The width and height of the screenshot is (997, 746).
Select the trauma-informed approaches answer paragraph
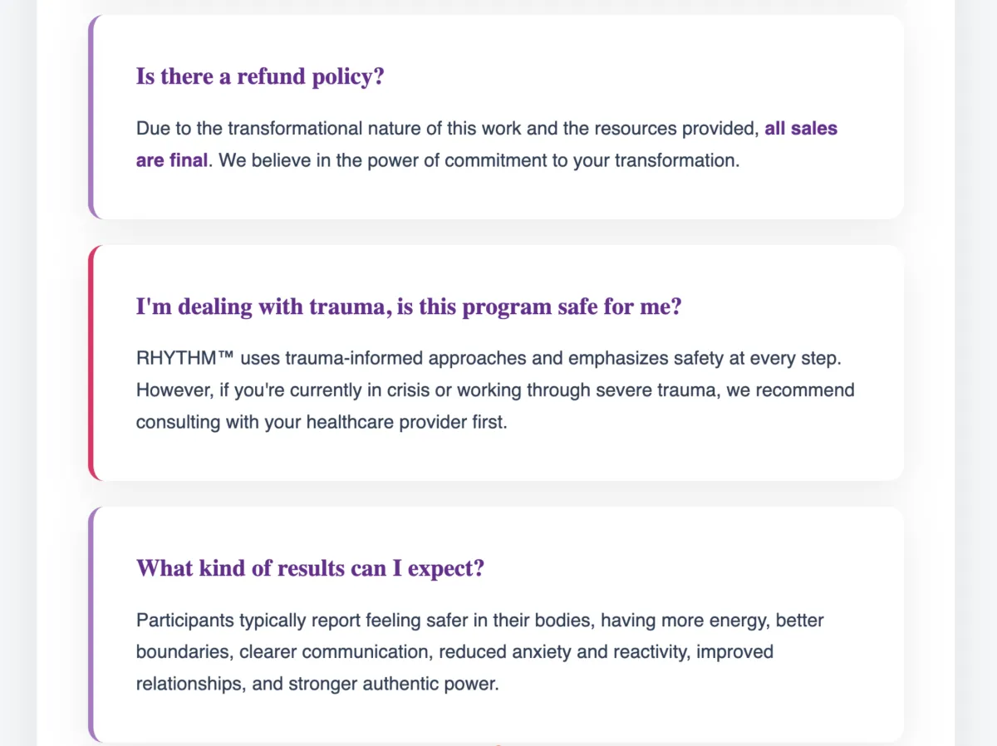coord(495,390)
